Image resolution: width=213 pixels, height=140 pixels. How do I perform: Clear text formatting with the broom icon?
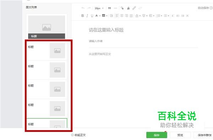[128, 8]
